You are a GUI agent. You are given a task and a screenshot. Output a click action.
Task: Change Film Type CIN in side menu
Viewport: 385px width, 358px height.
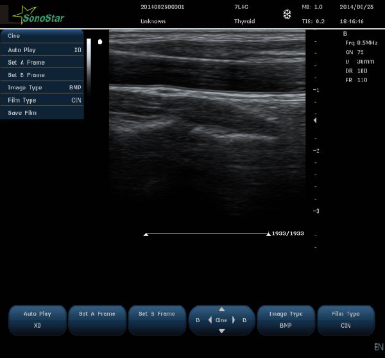(42, 100)
